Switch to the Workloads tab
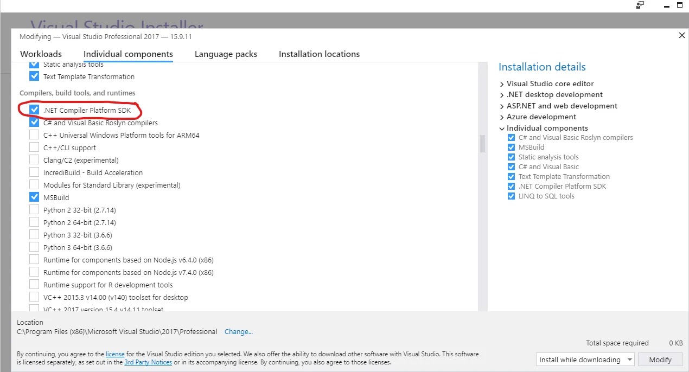 click(41, 54)
